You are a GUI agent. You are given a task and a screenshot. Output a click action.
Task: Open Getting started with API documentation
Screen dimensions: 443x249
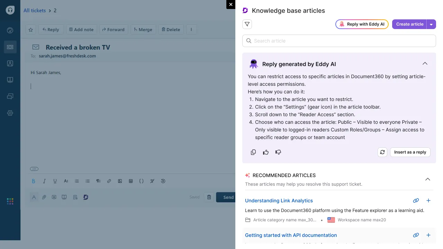tap(291, 235)
